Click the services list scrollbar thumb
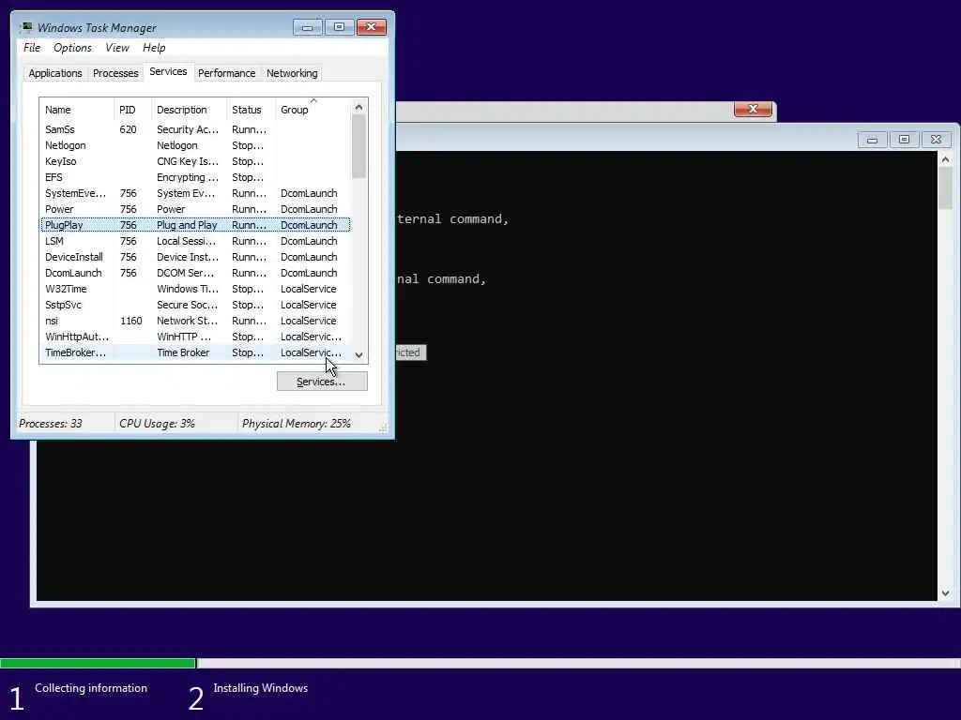This screenshot has height=720, width=961. [x=359, y=147]
